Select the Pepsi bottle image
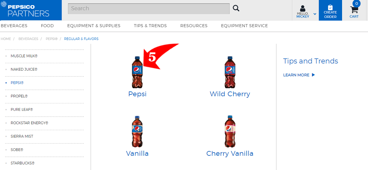 (x=137, y=72)
